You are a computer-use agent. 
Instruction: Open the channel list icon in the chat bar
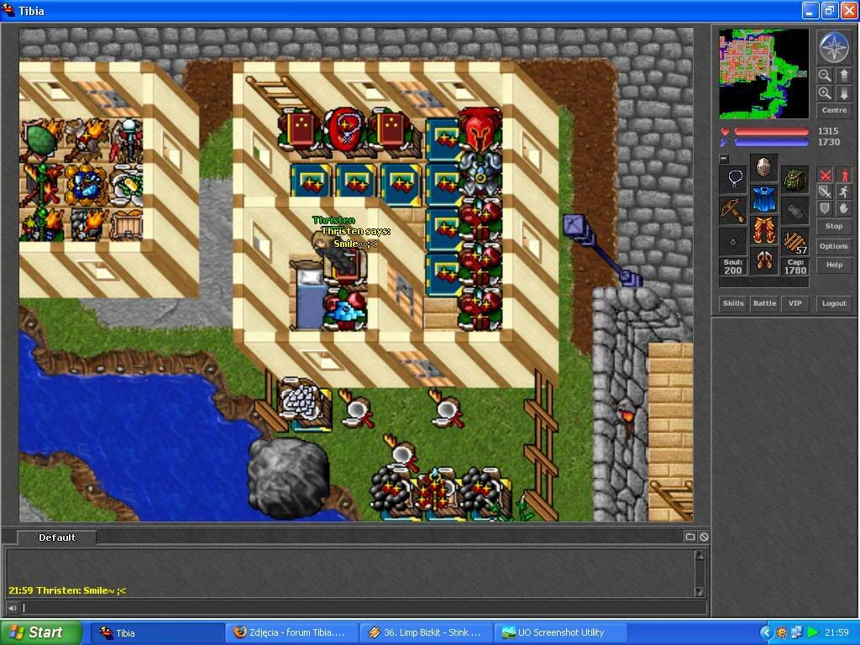[x=690, y=537]
